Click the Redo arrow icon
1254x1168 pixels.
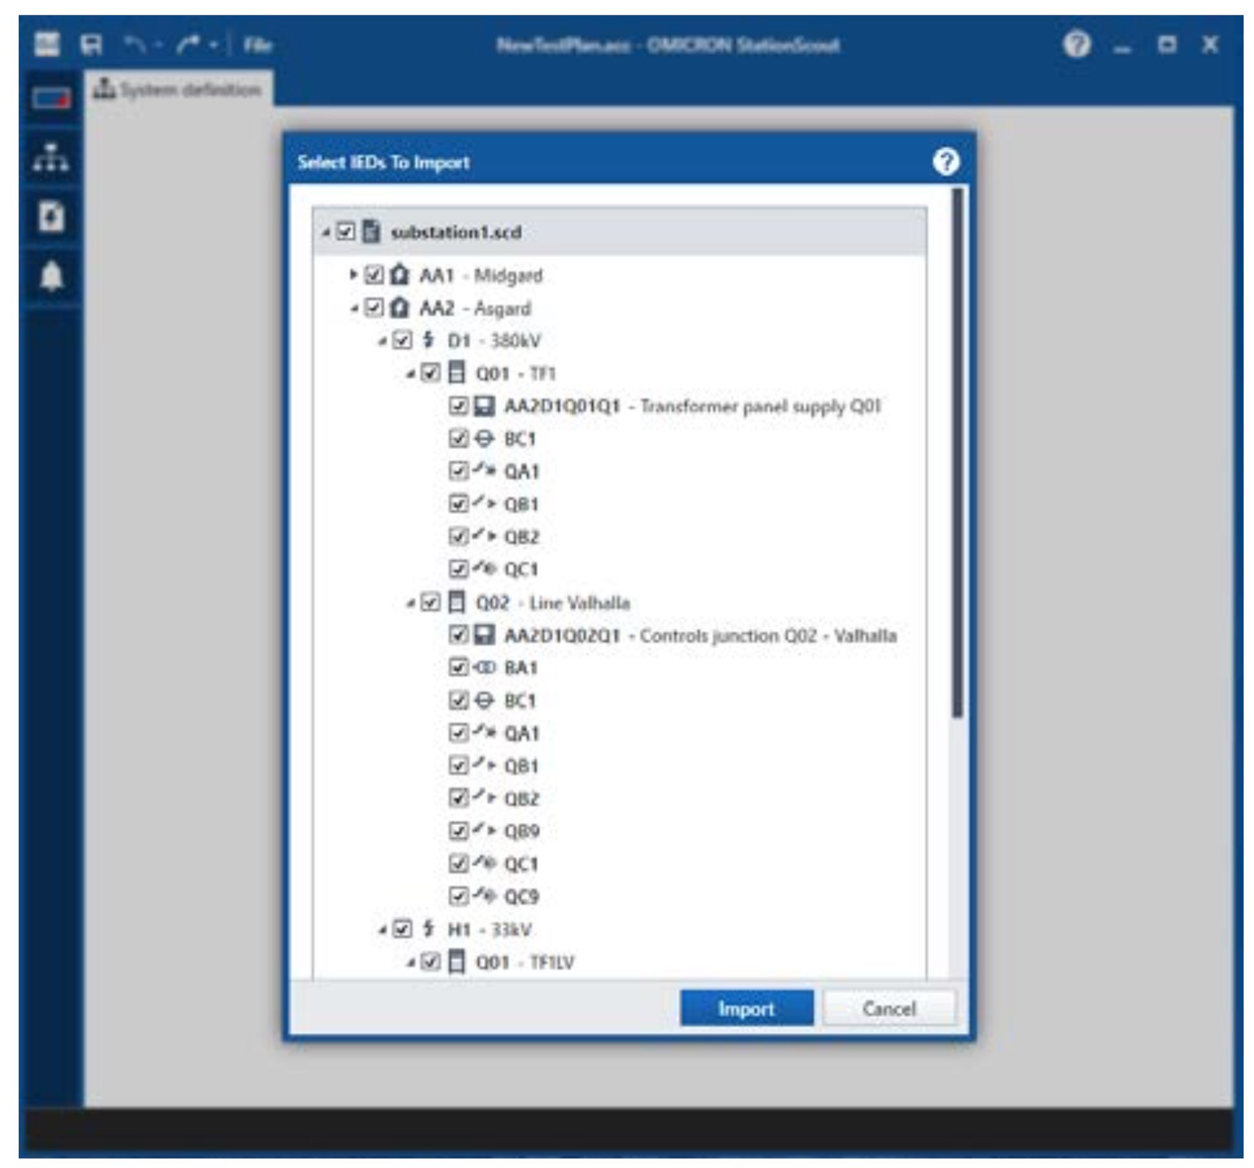(x=189, y=45)
